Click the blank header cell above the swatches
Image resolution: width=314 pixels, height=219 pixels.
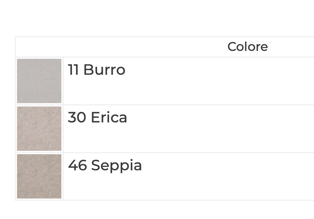(39, 47)
